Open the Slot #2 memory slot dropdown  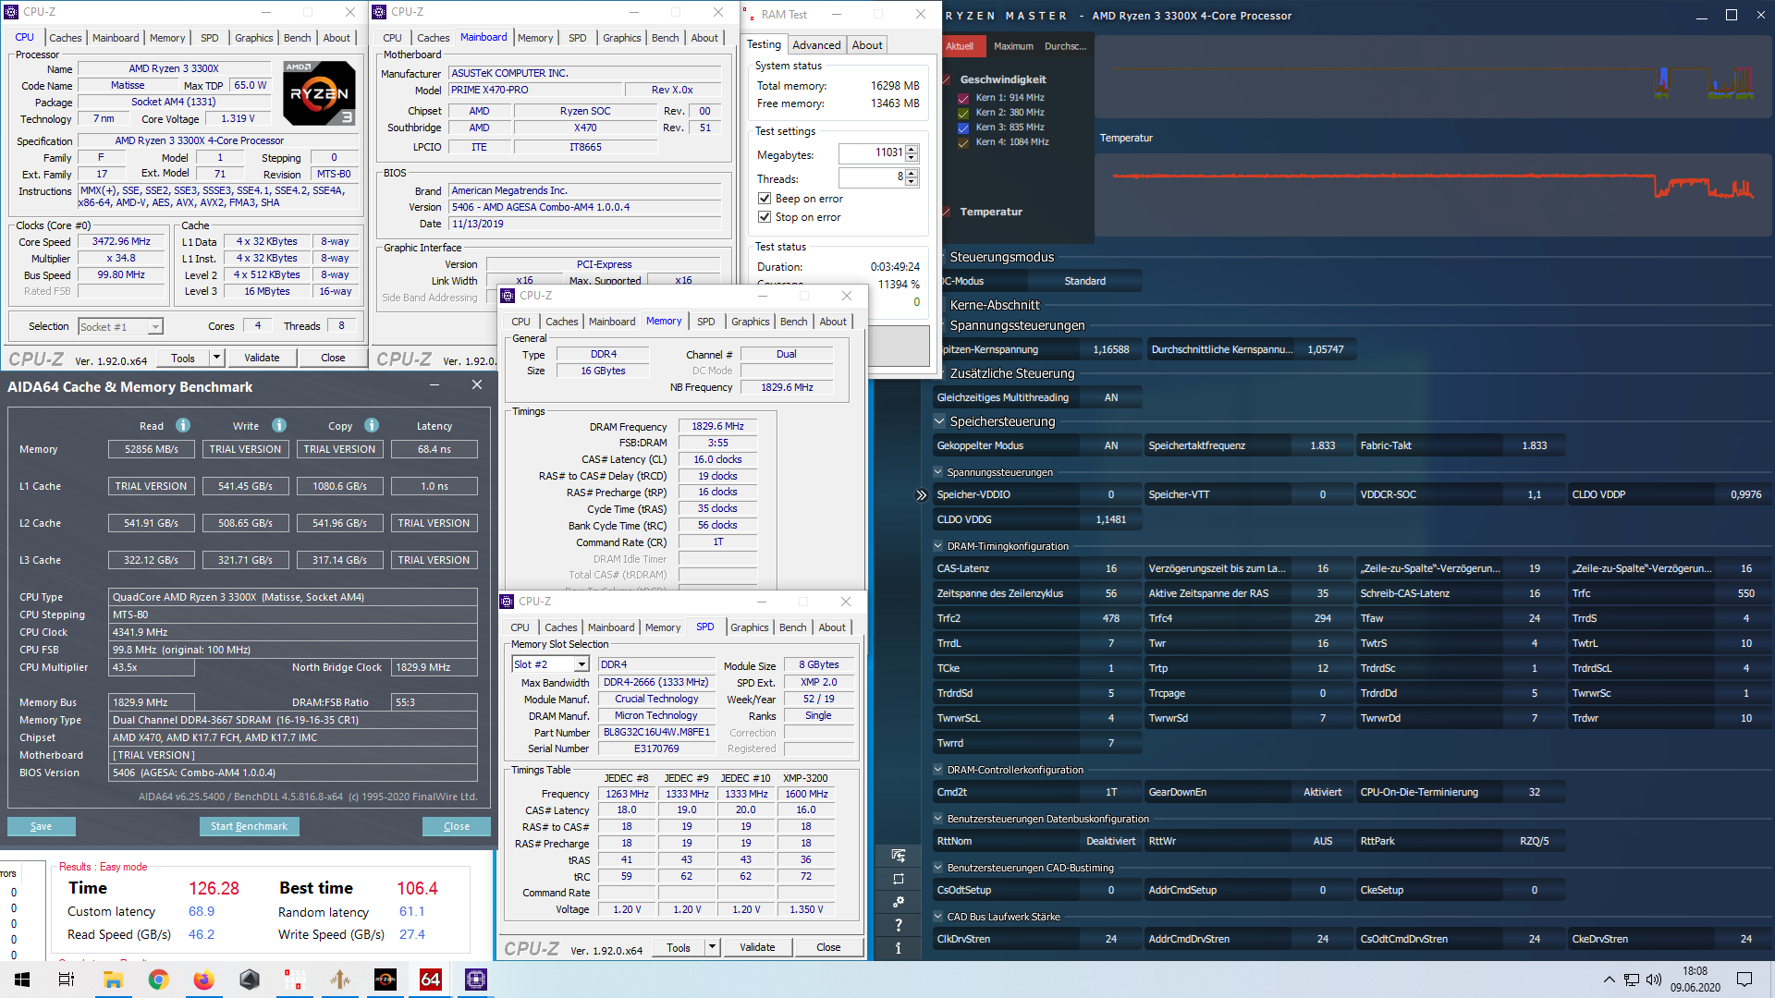[581, 664]
